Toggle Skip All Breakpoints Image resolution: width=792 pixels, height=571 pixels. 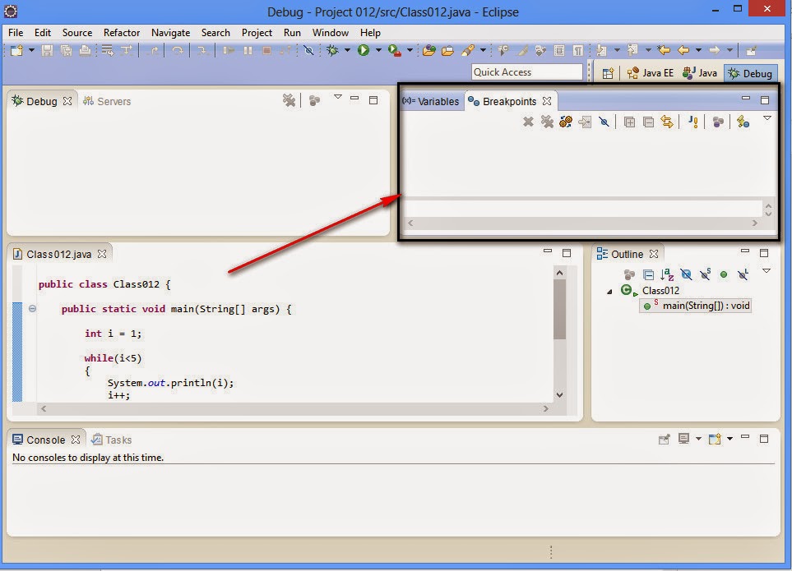tap(604, 121)
